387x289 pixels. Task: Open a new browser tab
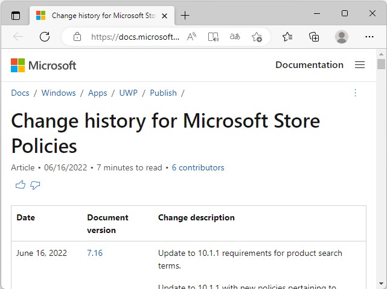point(185,16)
